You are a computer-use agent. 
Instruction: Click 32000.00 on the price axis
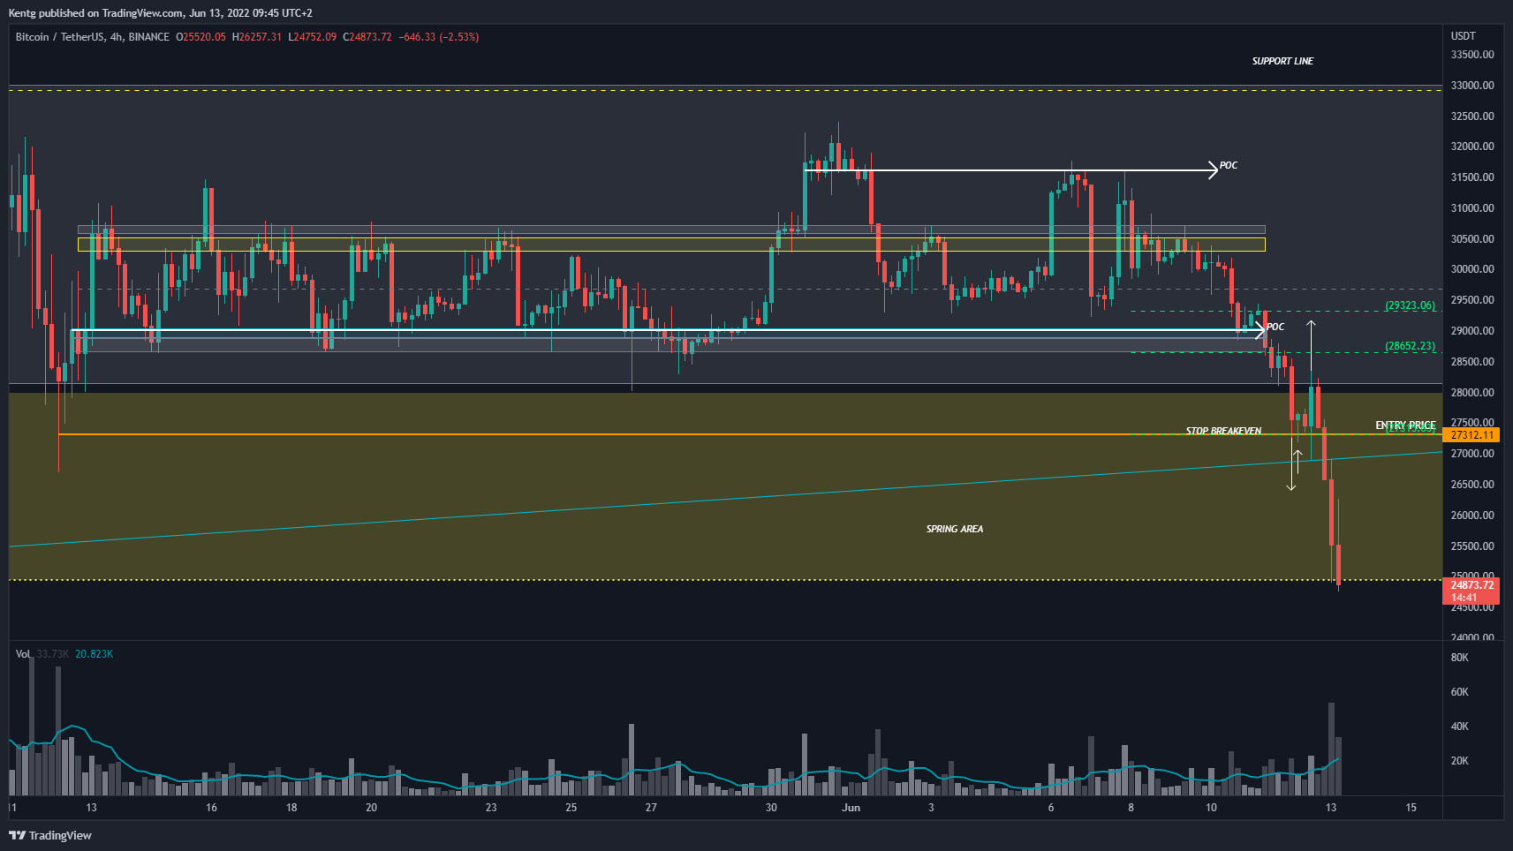tap(1472, 147)
